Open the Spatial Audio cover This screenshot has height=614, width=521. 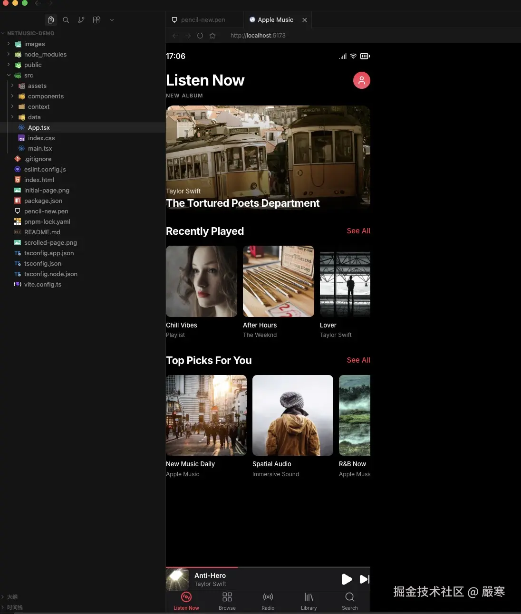click(x=293, y=415)
